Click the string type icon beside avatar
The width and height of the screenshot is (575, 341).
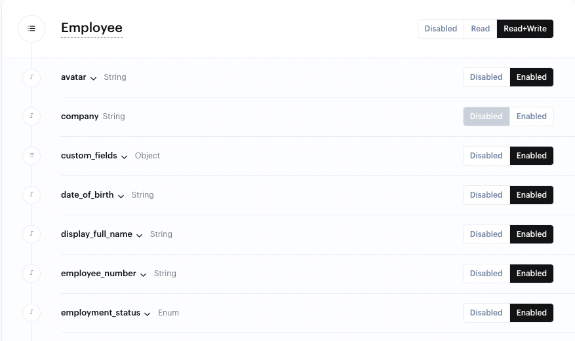31,77
